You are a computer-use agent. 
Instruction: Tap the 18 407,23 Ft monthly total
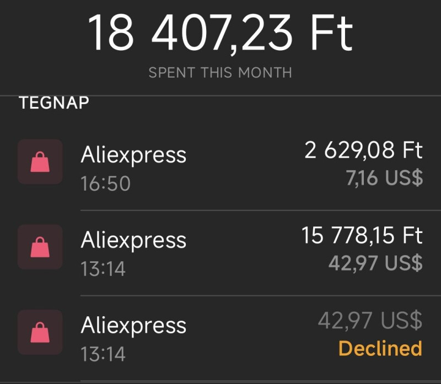(x=220, y=33)
